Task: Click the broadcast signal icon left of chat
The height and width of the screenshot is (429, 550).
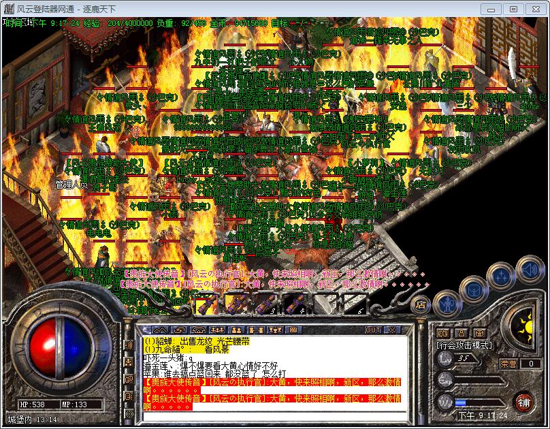Action: click(129, 414)
